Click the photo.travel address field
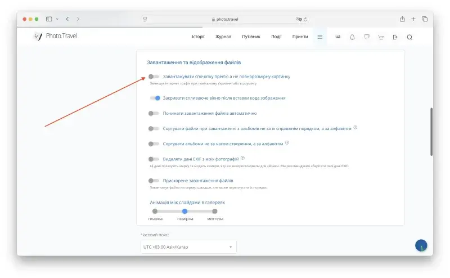The height and width of the screenshot is (278, 450). click(225, 19)
